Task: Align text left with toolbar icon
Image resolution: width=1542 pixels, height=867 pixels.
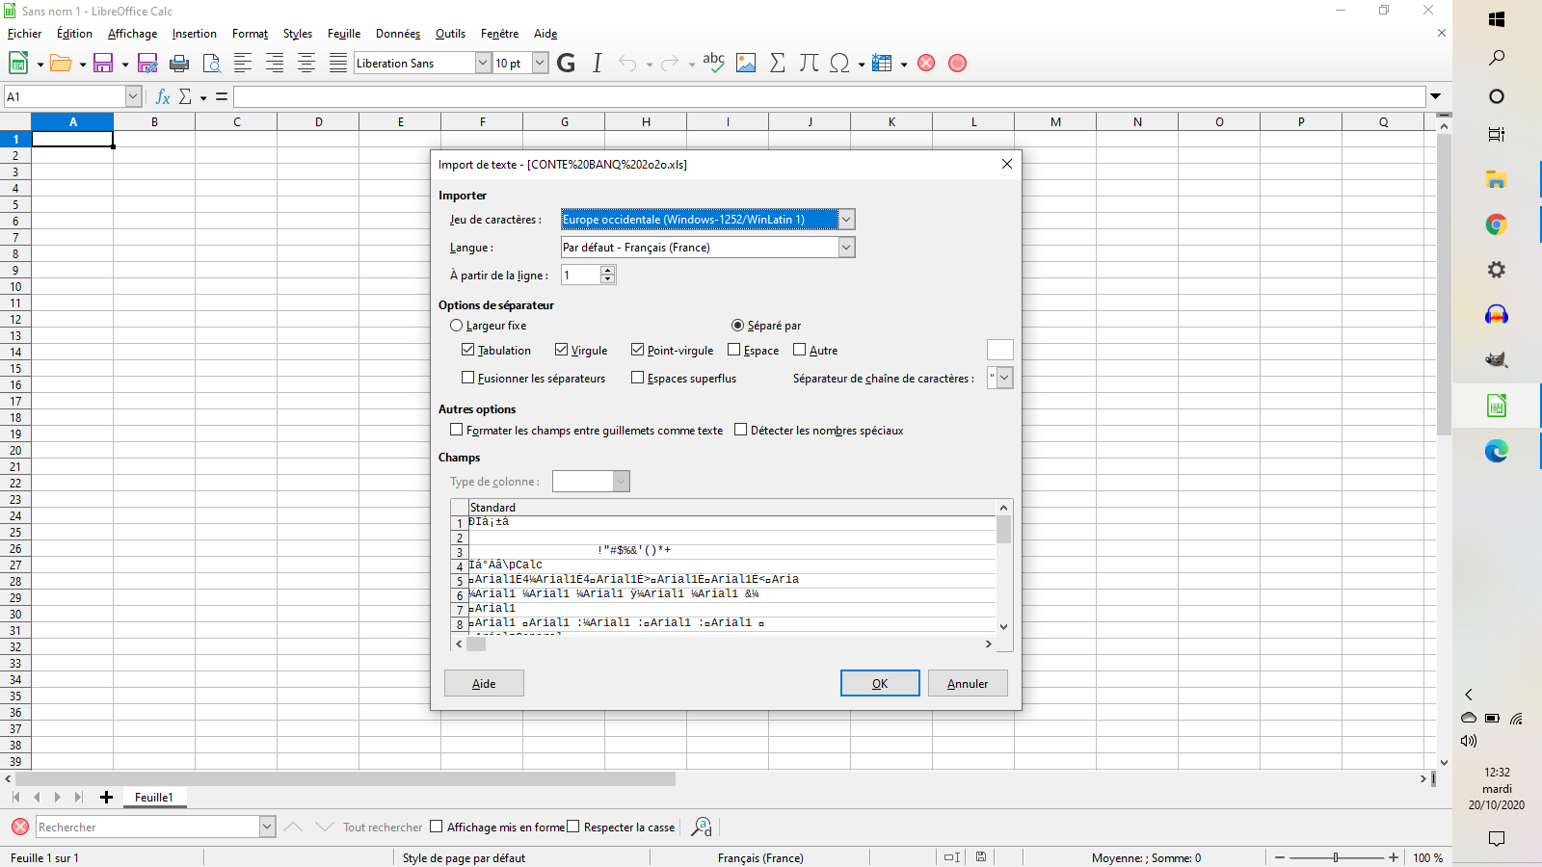Action: point(243,63)
